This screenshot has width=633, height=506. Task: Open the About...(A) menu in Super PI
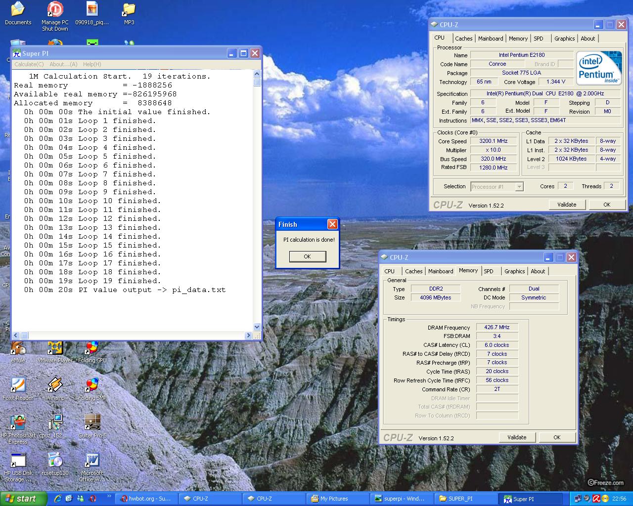point(63,64)
